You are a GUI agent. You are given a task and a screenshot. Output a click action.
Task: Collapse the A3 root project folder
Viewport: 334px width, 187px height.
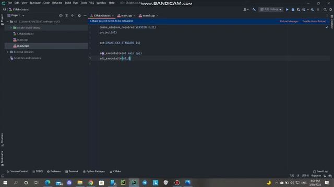pyautogui.click(x=8, y=22)
